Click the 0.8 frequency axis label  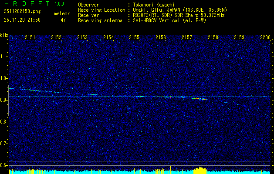[4, 122]
